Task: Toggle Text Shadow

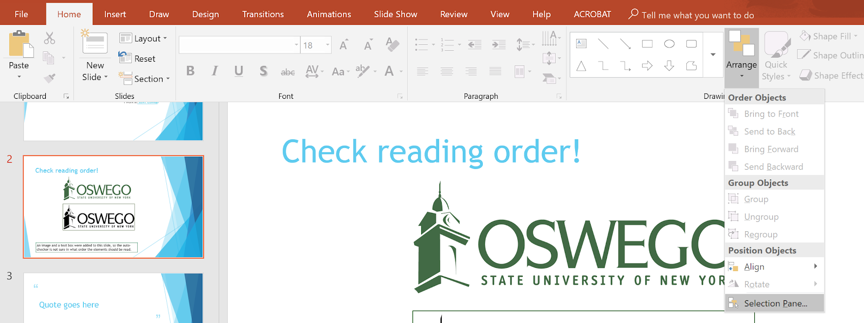Action: point(263,71)
